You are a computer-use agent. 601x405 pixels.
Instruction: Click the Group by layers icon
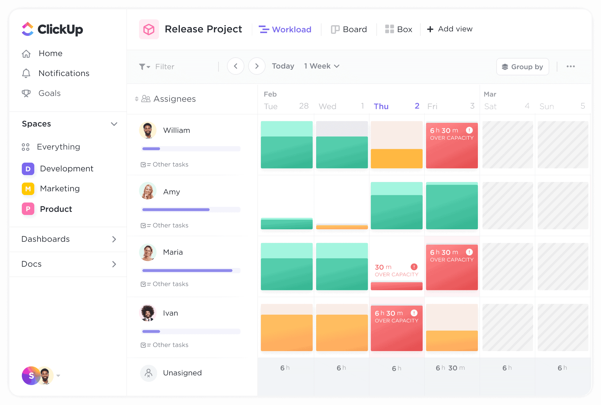pyautogui.click(x=504, y=66)
